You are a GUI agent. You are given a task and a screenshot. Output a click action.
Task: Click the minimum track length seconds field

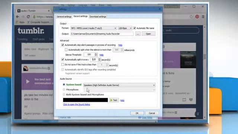click(x=102, y=65)
